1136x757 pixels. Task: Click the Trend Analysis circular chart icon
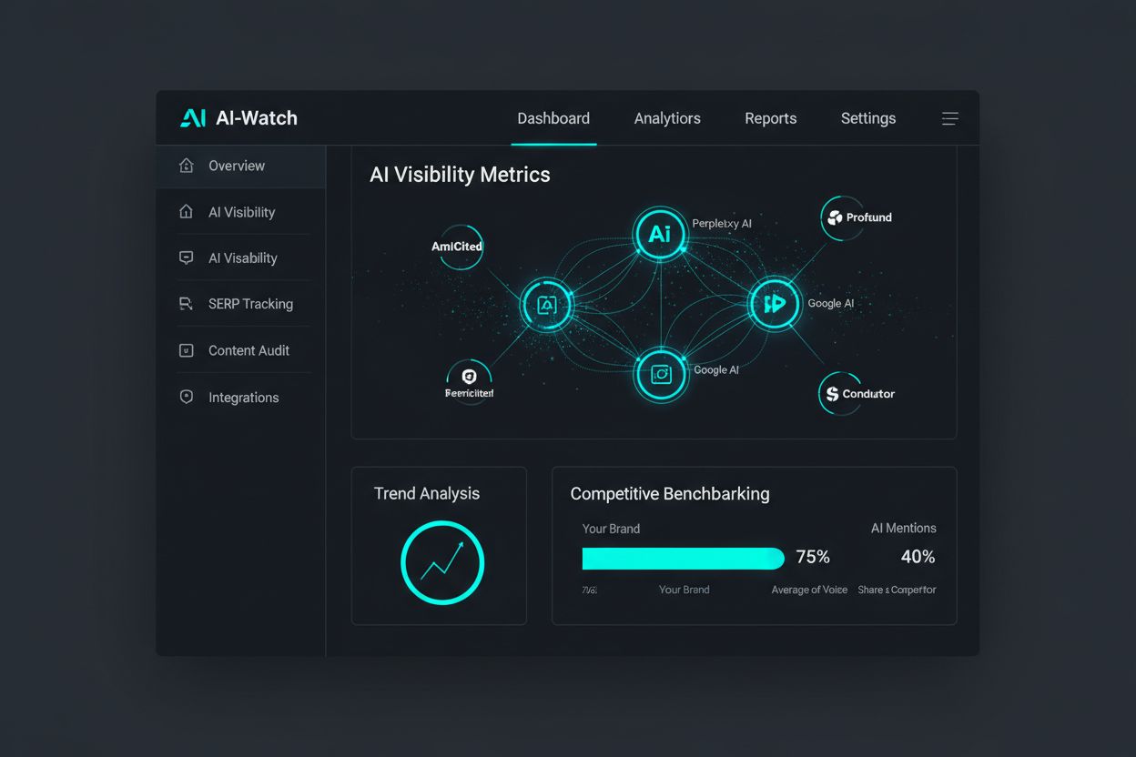(x=441, y=562)
